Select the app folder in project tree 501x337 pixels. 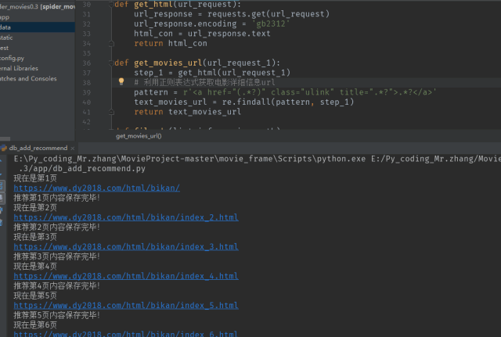5,17
